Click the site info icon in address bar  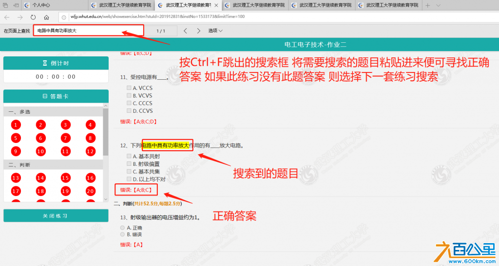coord(64,17)
